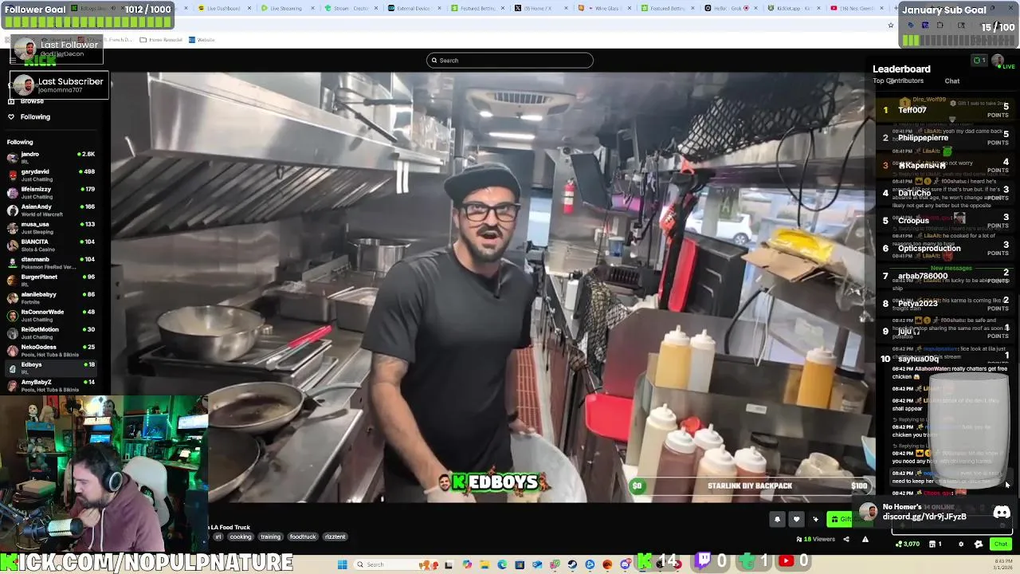This screenshot has height=574, width=1020.
Task: Click the rizztent stream tag
Action: [x=335, y=537]
